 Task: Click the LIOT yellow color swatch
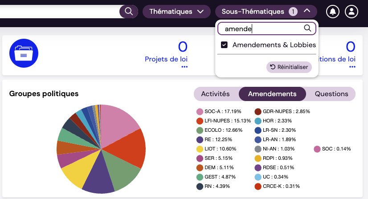[200, 149]
